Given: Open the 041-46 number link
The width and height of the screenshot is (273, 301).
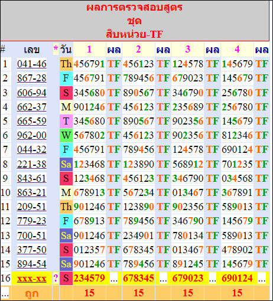Looking at the screenshot, I should (x=32, y=64).
